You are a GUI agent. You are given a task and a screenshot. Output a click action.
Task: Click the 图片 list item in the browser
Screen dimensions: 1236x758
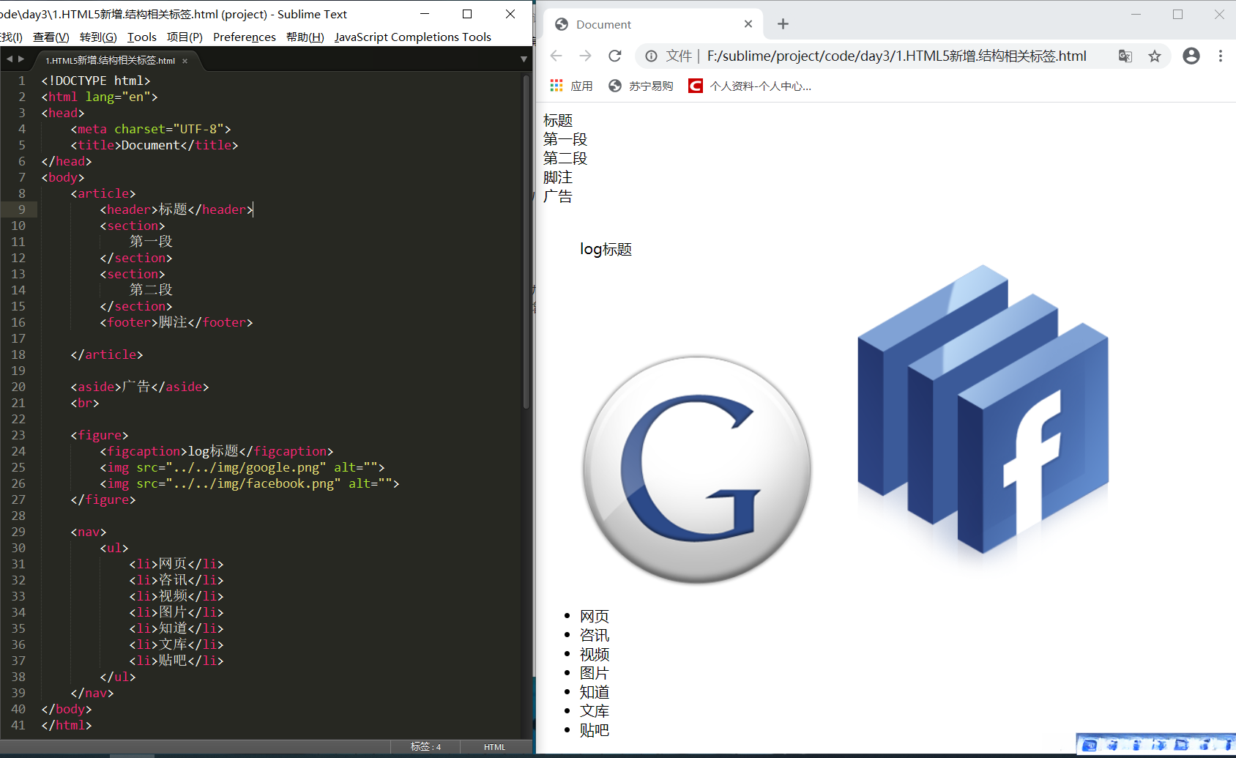coord(595,674)
